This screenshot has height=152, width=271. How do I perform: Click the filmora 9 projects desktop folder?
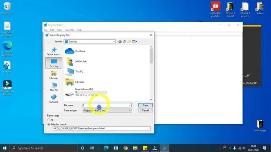tap(245, 9)
